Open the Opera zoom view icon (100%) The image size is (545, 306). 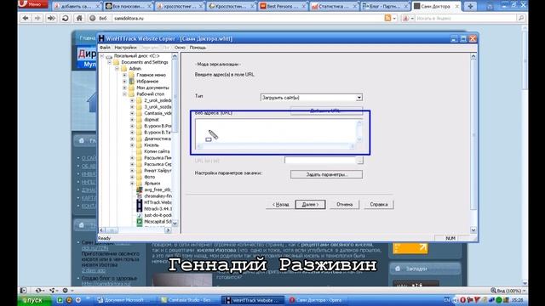point(493,291)
